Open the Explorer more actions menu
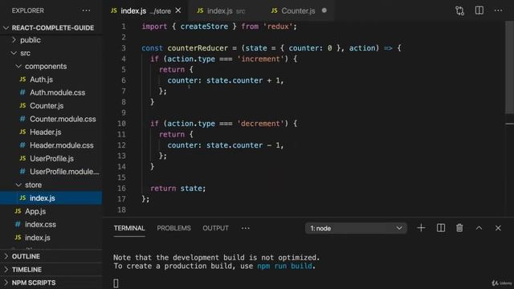 [86, 10]
